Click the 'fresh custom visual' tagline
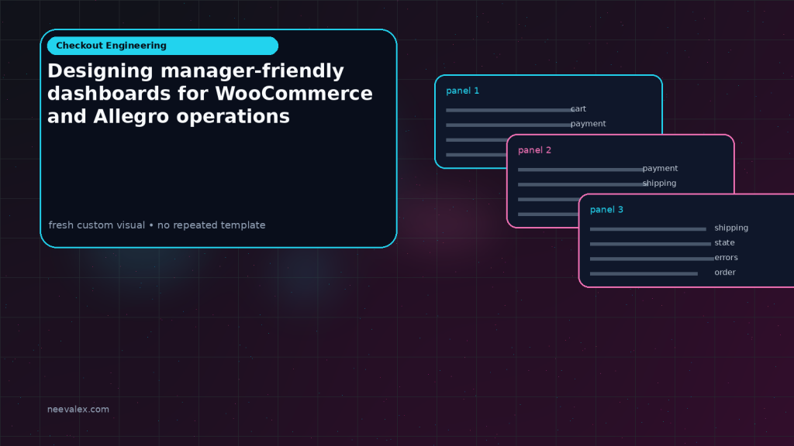 point(157,225)
